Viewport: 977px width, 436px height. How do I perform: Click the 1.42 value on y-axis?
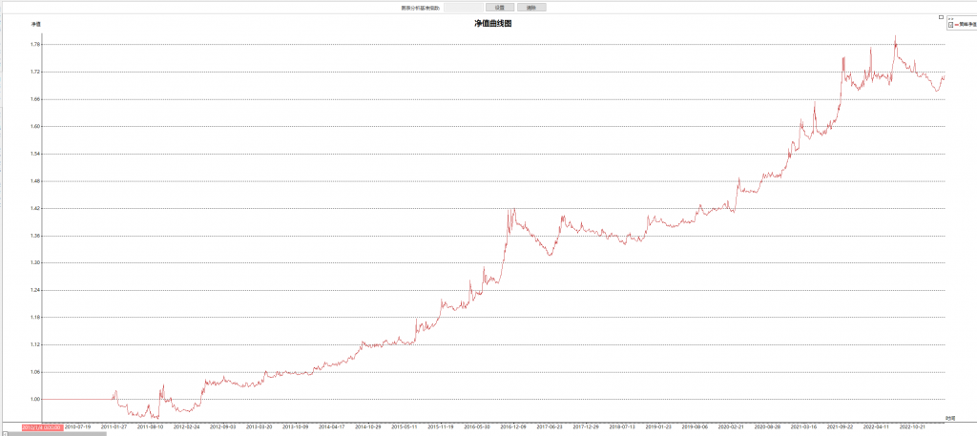coord(35,208)
